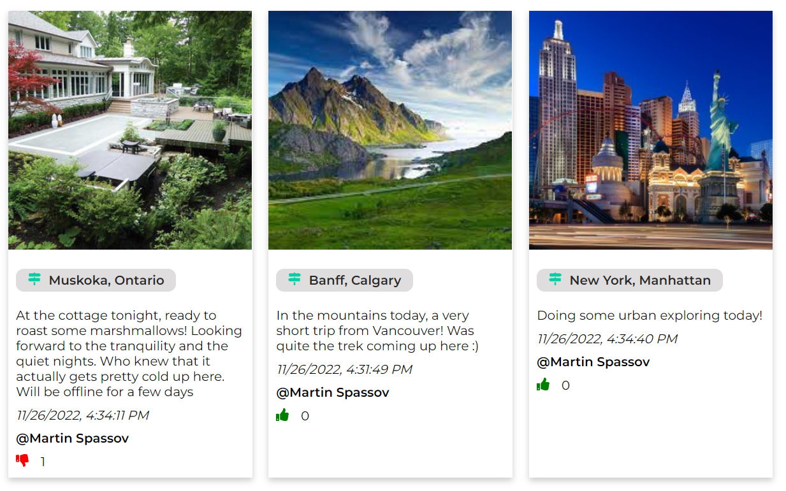Open the New York, Manhattan location tag
786x491 pixels.
[x=630, y=280]
